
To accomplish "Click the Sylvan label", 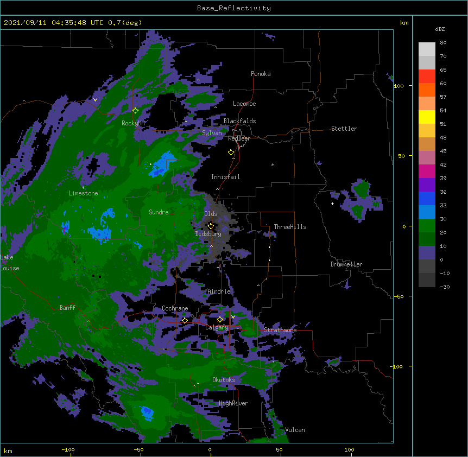I will coord(212,133).
